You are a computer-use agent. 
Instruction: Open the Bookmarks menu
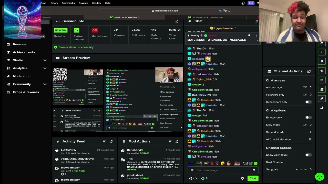pos(68,3)
